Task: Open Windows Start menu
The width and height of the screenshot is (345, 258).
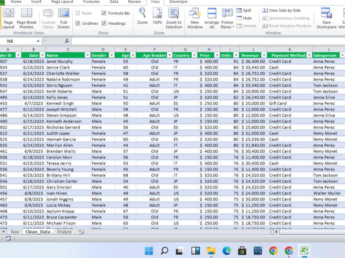Action: point(149,250)
